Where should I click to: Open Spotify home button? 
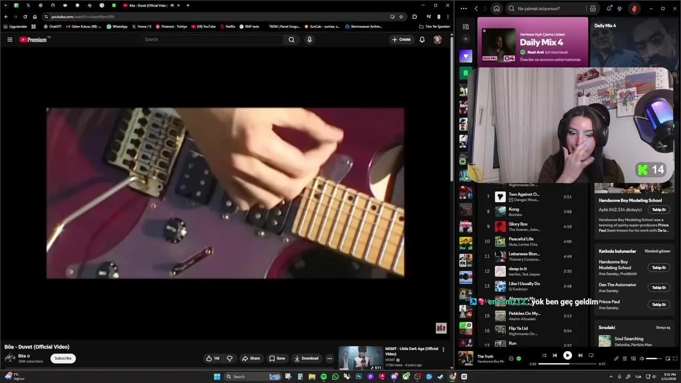pyautogui.click(x=496, y=9)
